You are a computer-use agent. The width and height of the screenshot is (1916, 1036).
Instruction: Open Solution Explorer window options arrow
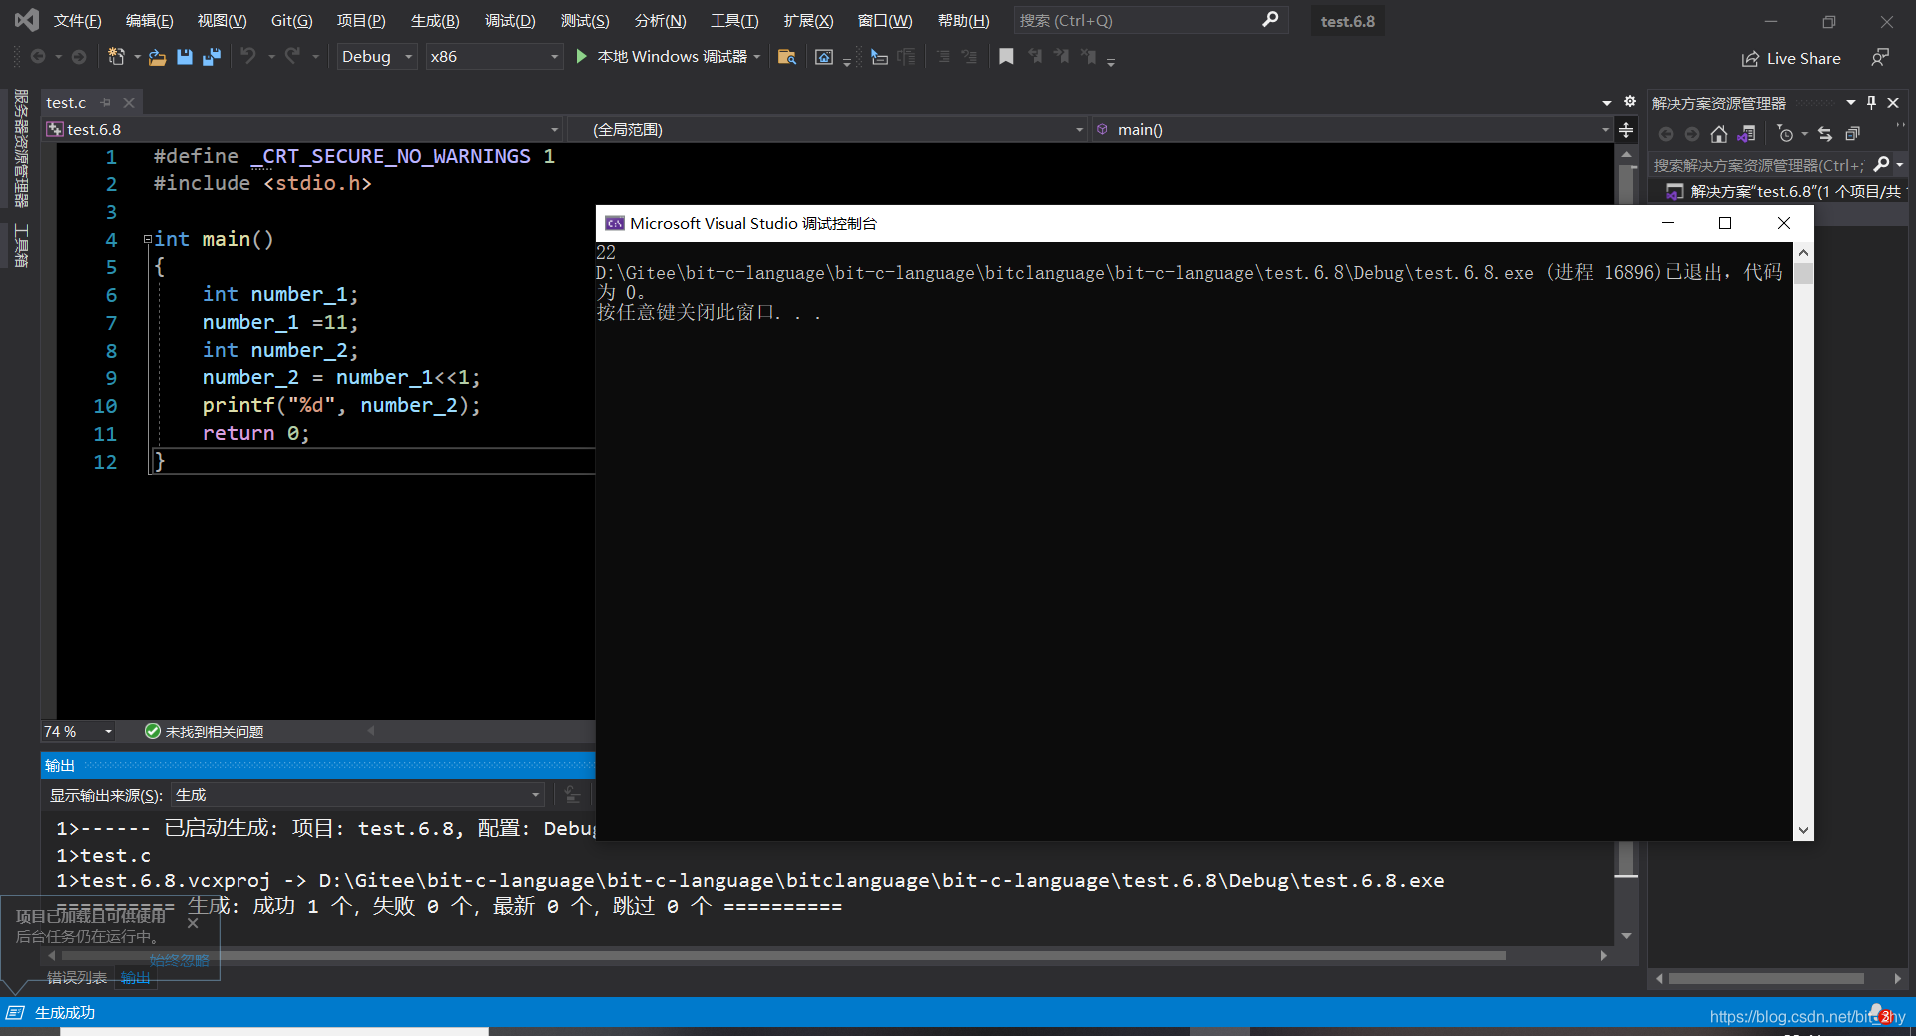coord(1851,102)
